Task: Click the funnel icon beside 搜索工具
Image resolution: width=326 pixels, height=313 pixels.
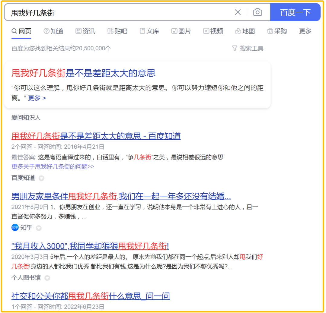Action: (235, 48)
